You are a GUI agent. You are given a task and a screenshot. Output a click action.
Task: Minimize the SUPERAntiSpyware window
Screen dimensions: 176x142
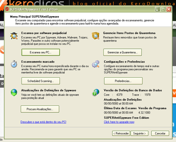[158, 9]
